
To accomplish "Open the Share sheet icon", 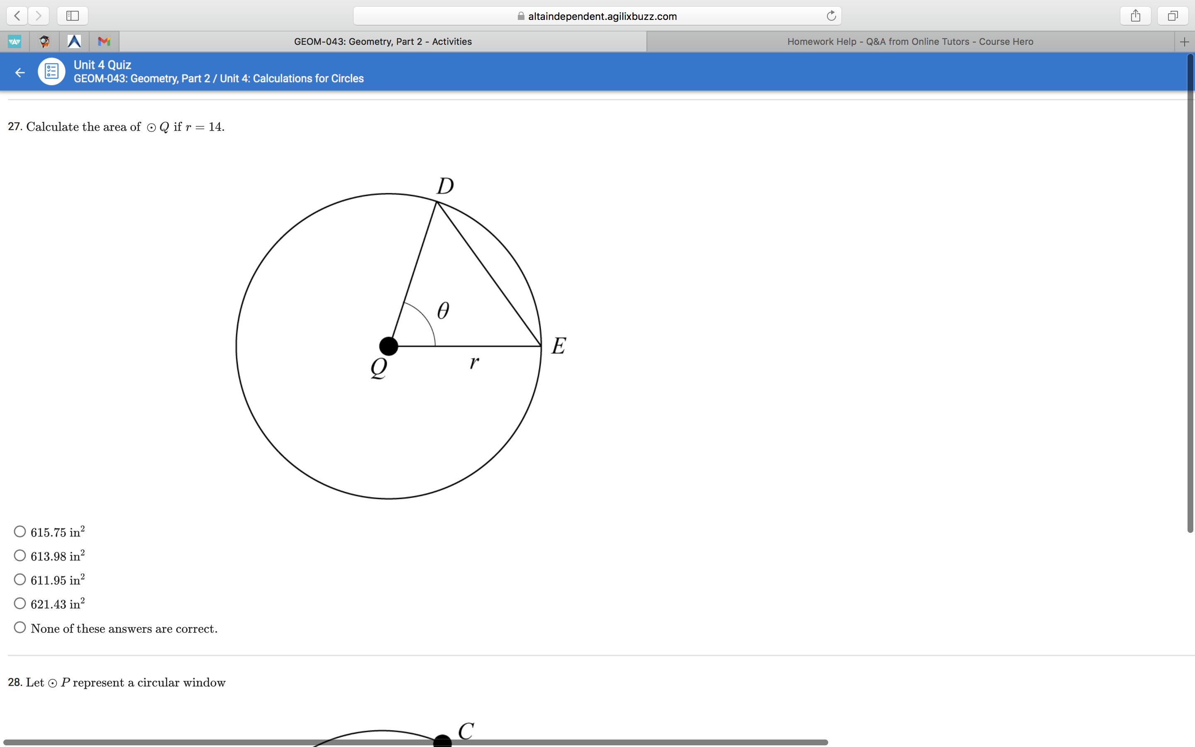I will pos(1135,16).
